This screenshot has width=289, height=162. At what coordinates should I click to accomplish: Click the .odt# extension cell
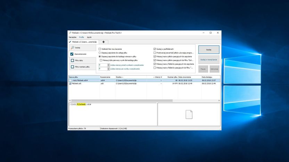tap(102, 80)
